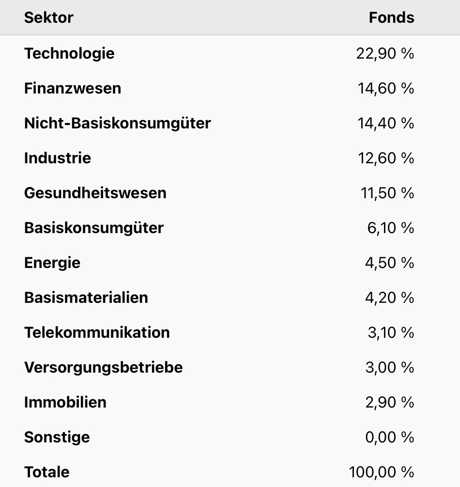460x487 pixels.
Task: Select the Industrie row label
Action: tap(58, 158)
